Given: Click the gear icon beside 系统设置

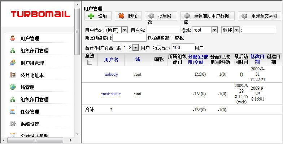Looking at the screenshot, I should (13, 124).
